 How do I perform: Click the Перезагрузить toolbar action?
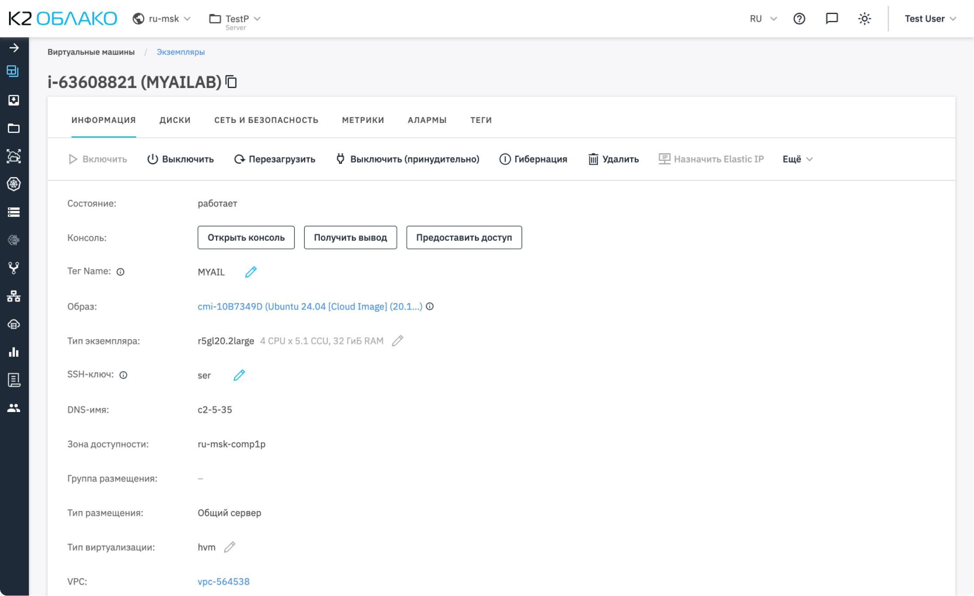pos(275,159)
